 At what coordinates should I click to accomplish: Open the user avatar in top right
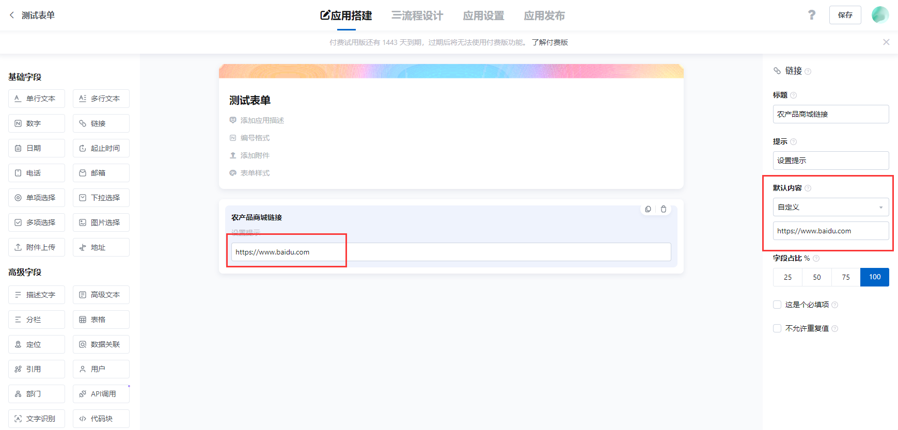[880, 15]
